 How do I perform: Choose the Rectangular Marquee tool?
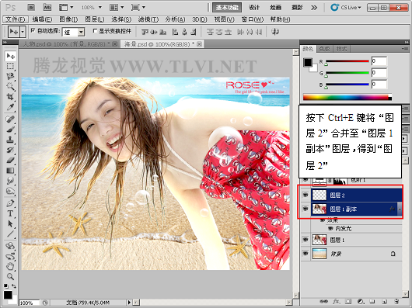click(x=10, y=66)
